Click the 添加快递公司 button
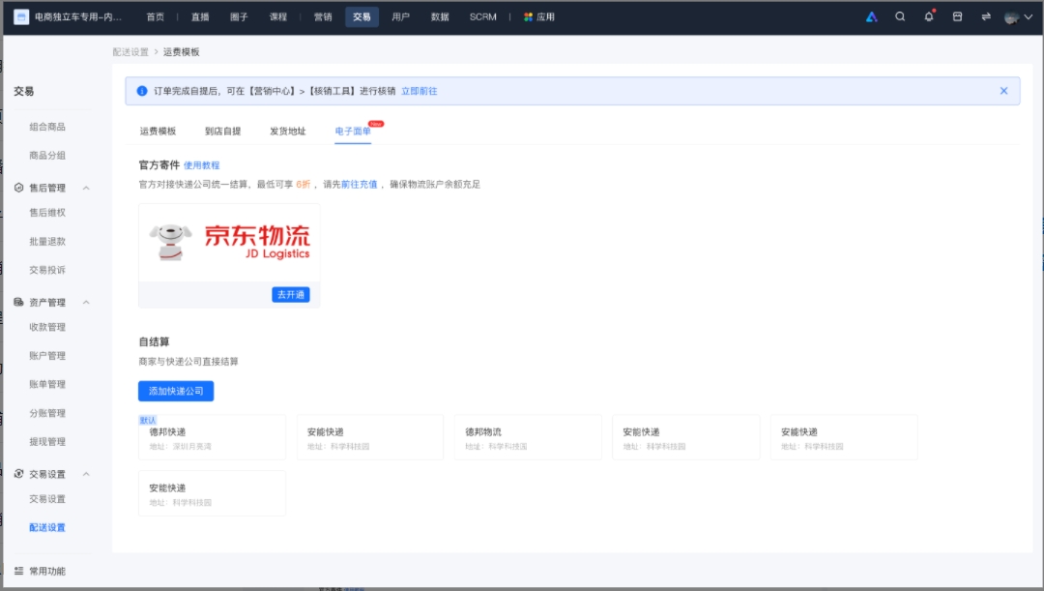This screenshot has width=1044, height=591. point(176,391)
